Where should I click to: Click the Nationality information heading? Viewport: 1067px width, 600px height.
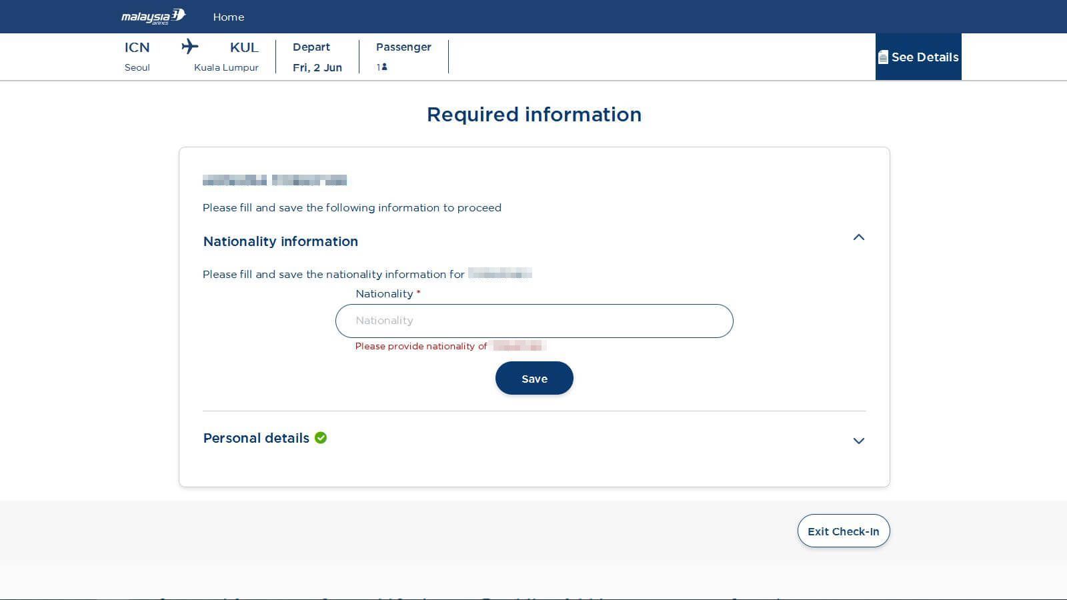click(x=280, y=241)
